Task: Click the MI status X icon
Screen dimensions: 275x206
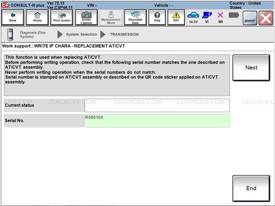Action: (220, 17)
